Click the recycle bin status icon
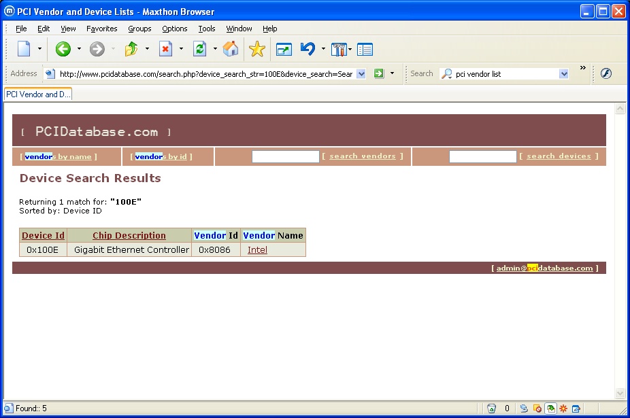Image resolution: width=630 pixels, height=418 pixels. [491, 408]
